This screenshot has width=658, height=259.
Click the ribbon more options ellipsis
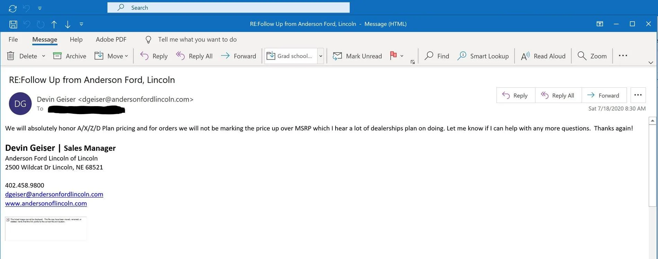click(623, 55)
